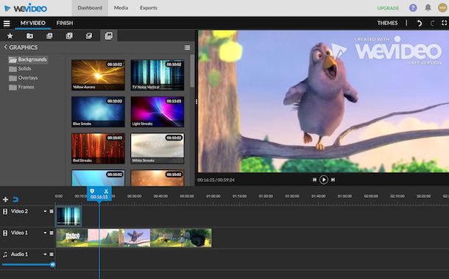Open the My Media folder tab

[x=29, y=36]
